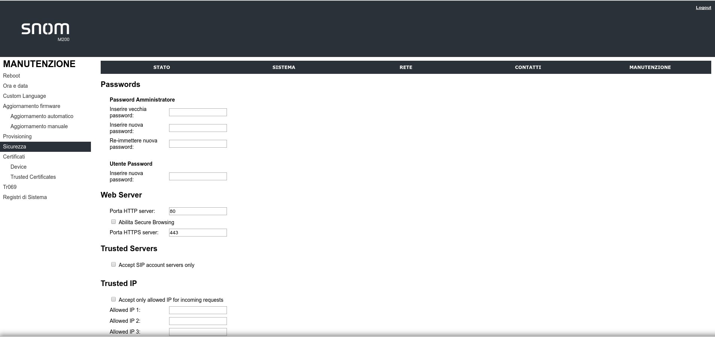Click the Allowed IP 2 field
This screenshot has width=715, height=337.
[x=198, y=321]
